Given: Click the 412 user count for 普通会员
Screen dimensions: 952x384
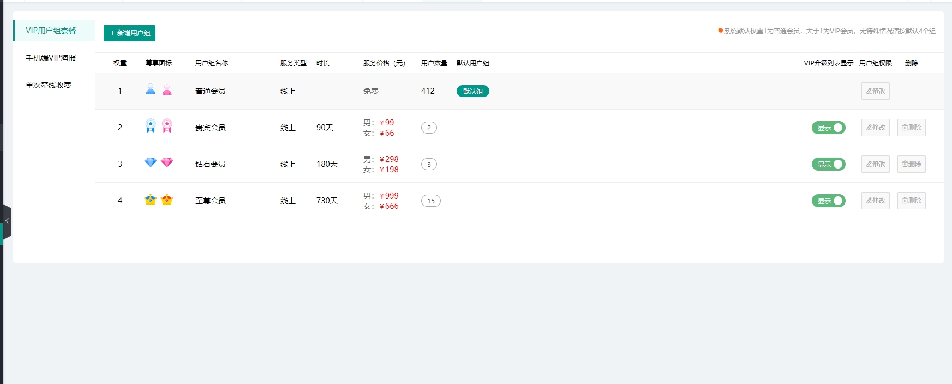Looking at the screenshot, I should (x=428, y=91).
